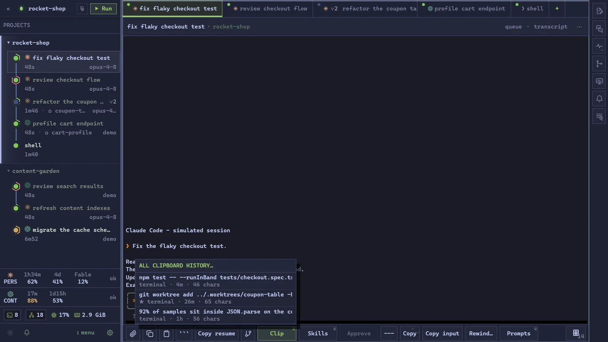Open the Skills dropdown
The image size is (608, 342).
click(x=318, y=334)
